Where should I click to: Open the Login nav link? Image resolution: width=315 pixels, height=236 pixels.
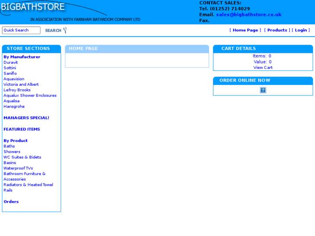coord(301,30)
